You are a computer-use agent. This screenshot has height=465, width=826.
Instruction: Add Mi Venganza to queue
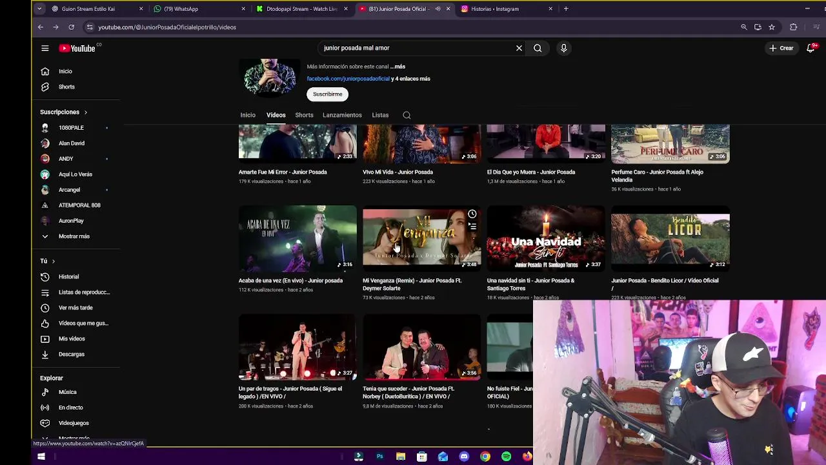click(x=472, y=227)
